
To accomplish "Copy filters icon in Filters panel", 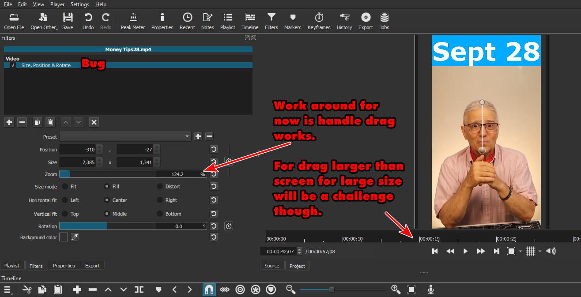I will pos(38,122).
